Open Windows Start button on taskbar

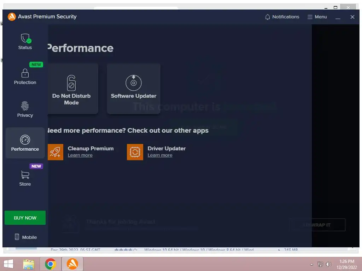tap(8, 264)
